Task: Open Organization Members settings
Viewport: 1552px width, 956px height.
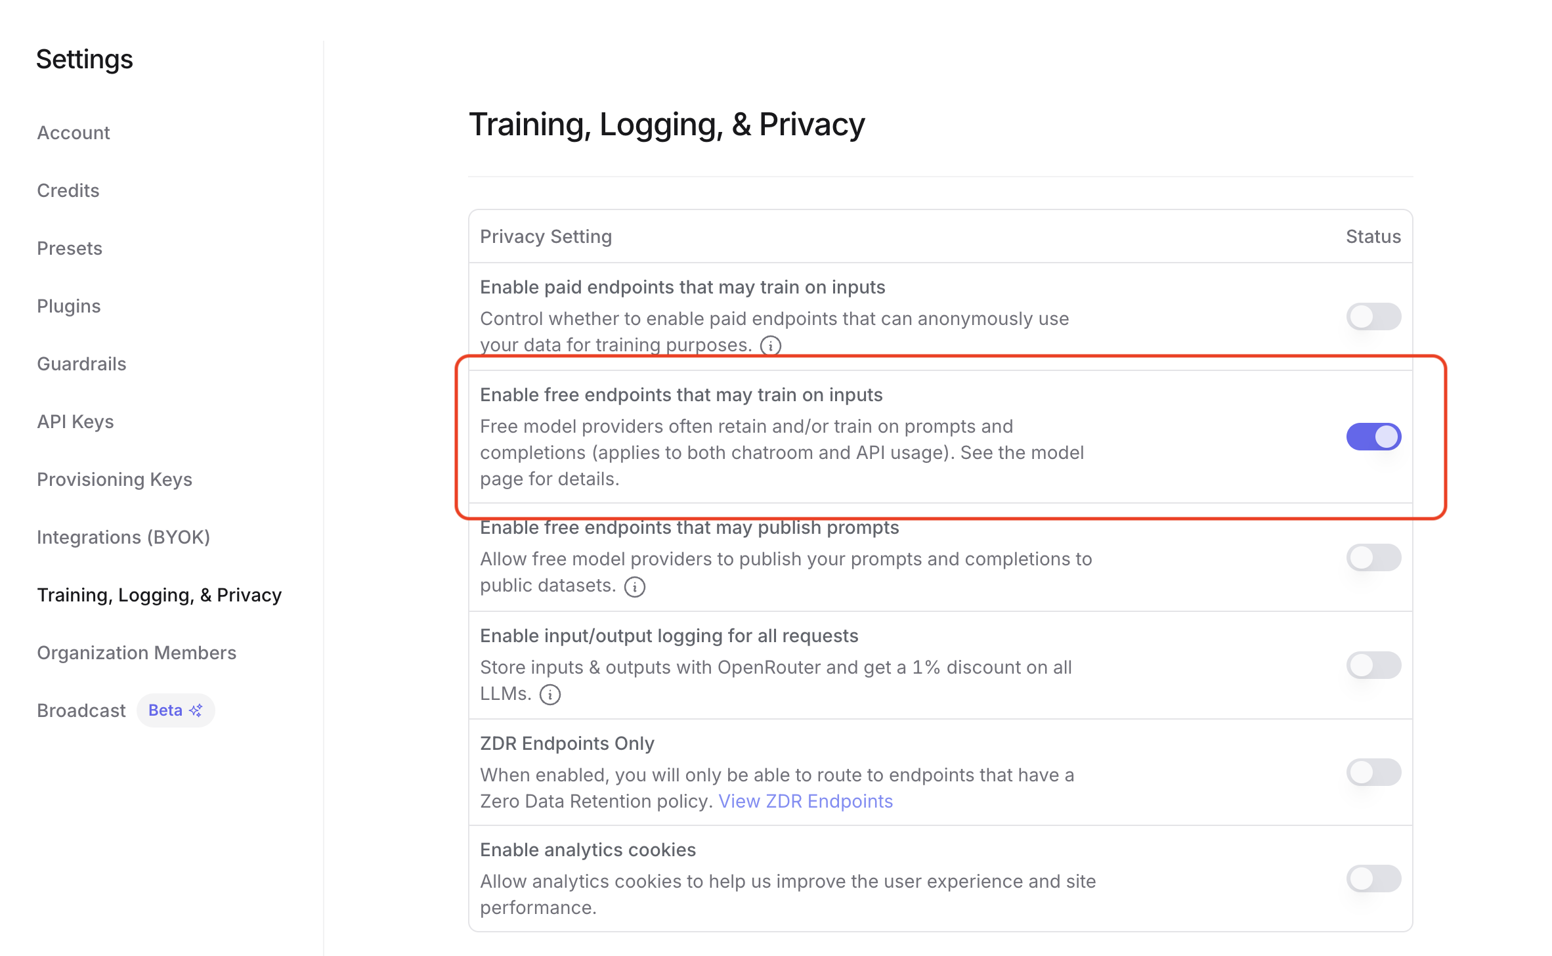Action: pyautogui.click(x=137, y=653)
